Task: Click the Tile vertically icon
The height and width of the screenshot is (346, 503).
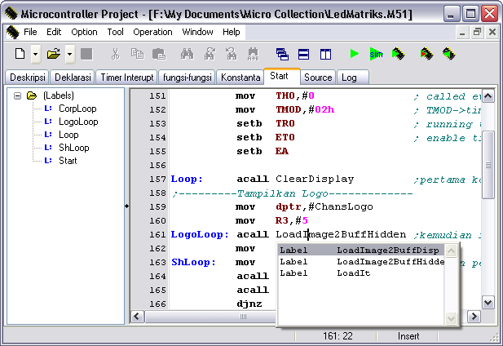Action: point(325,54)
